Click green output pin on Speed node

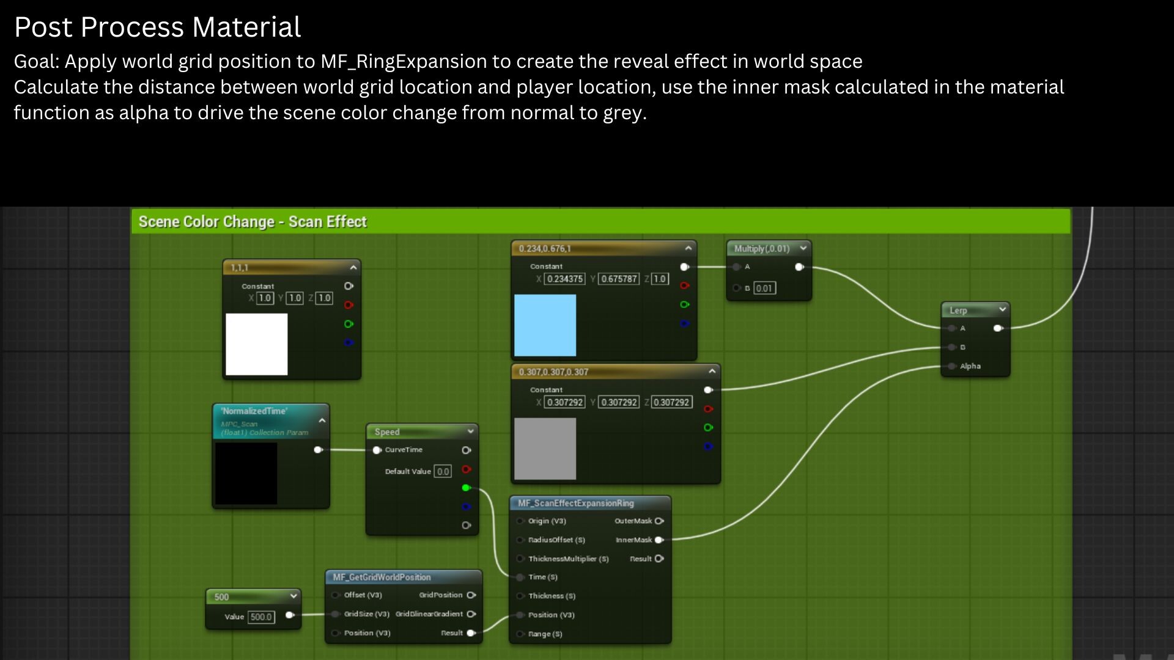click(x=466, y=488)
